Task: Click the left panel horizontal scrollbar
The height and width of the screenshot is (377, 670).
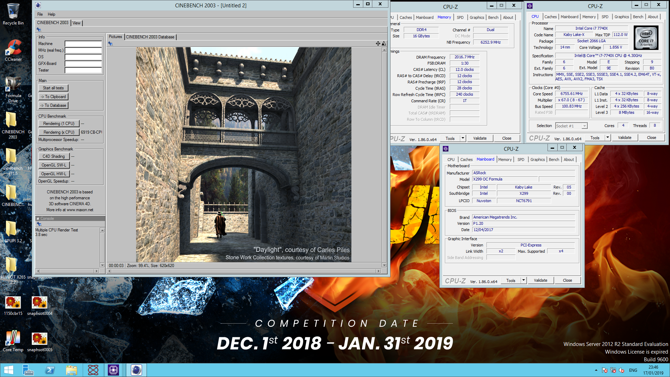Action: tap(67, 271)
